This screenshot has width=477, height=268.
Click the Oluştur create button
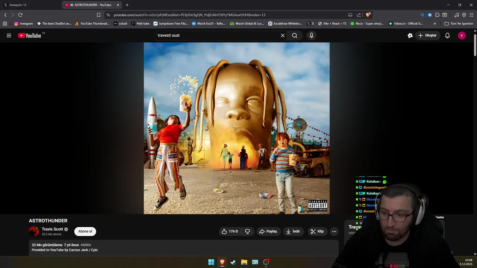[x=427, y=35]
